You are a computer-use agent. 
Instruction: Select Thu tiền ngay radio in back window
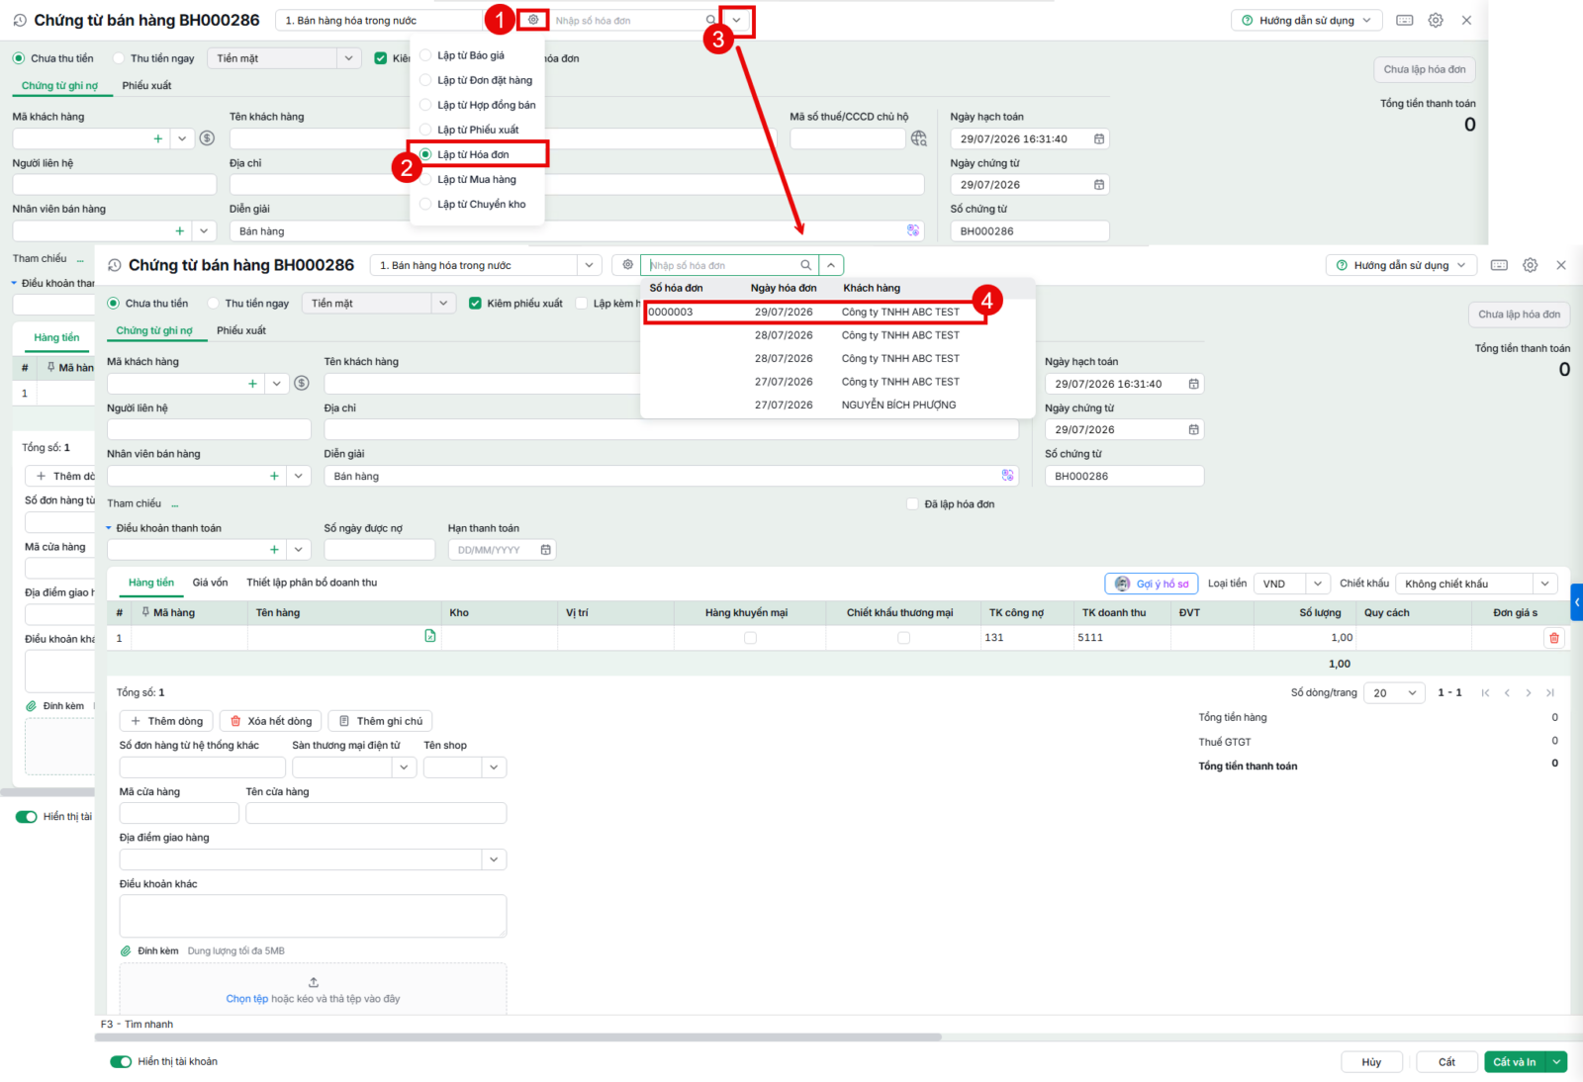pos(119,58)
